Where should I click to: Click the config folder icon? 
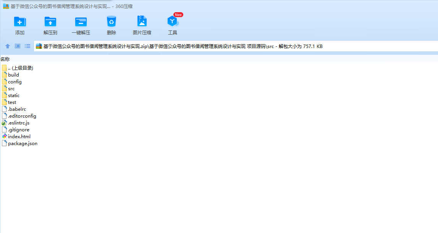click(x=4, y=81)
